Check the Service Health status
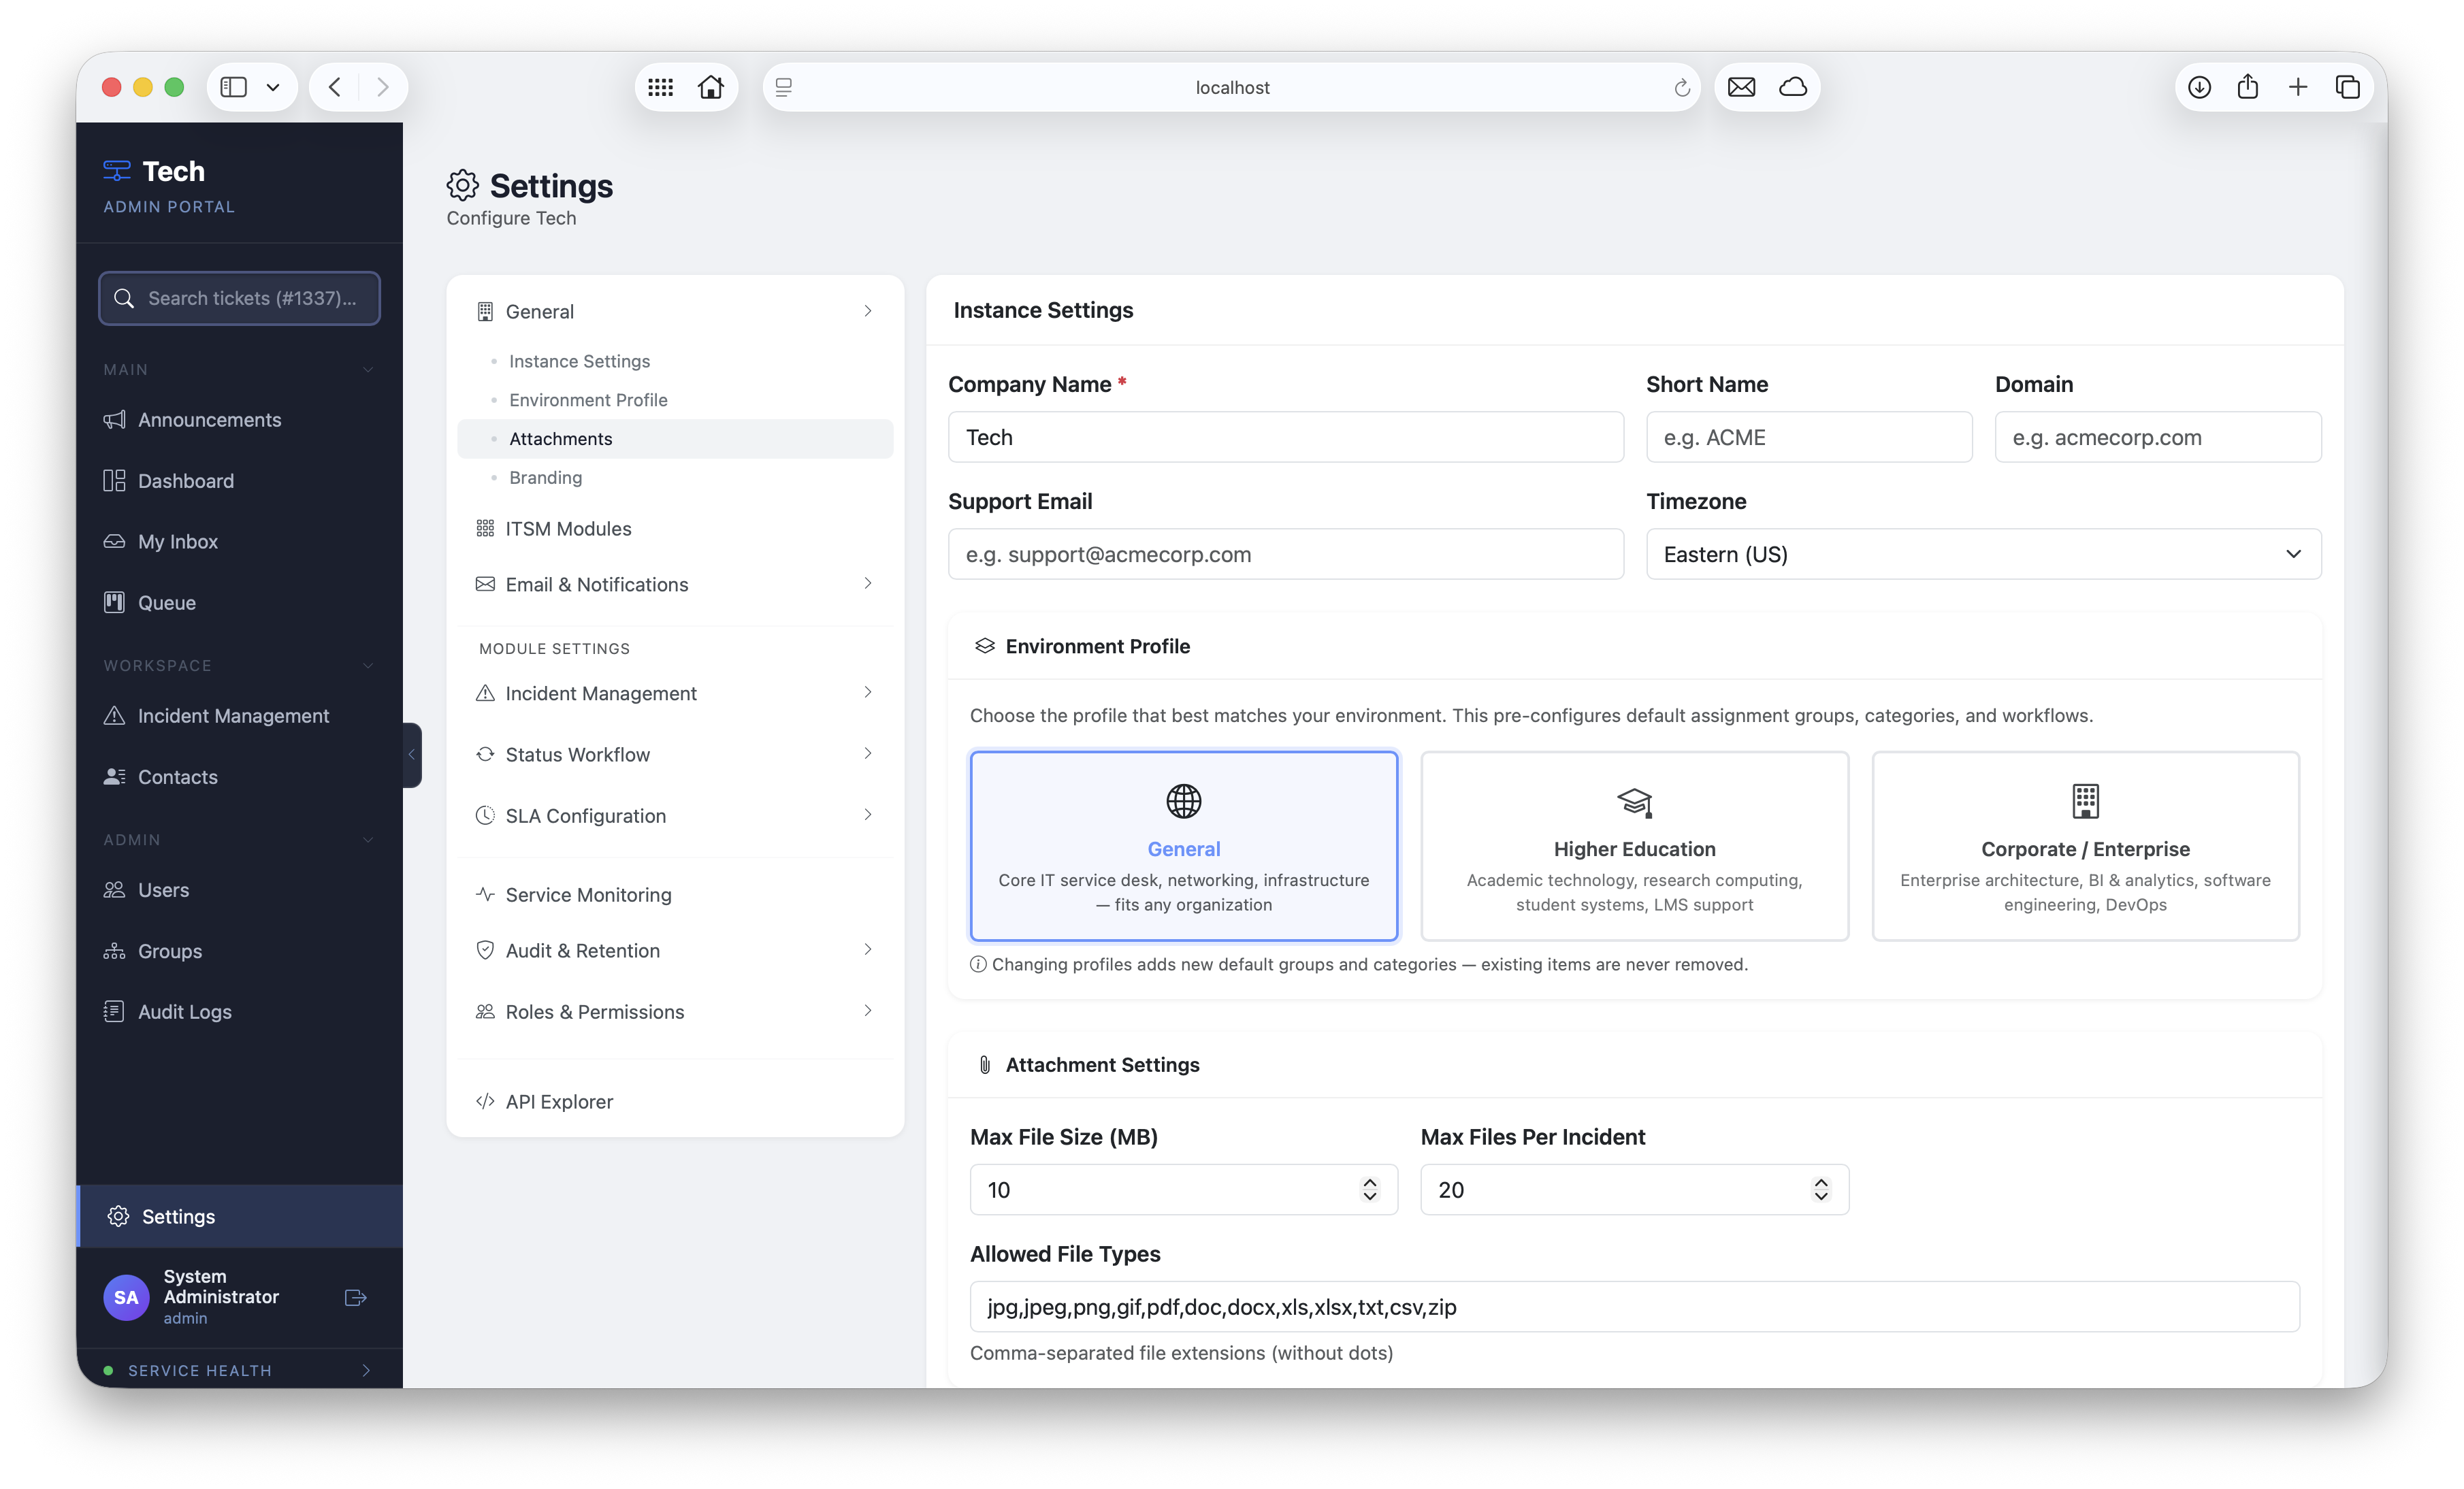Screen dimensions: 2464x1489 coord(200,1370)
